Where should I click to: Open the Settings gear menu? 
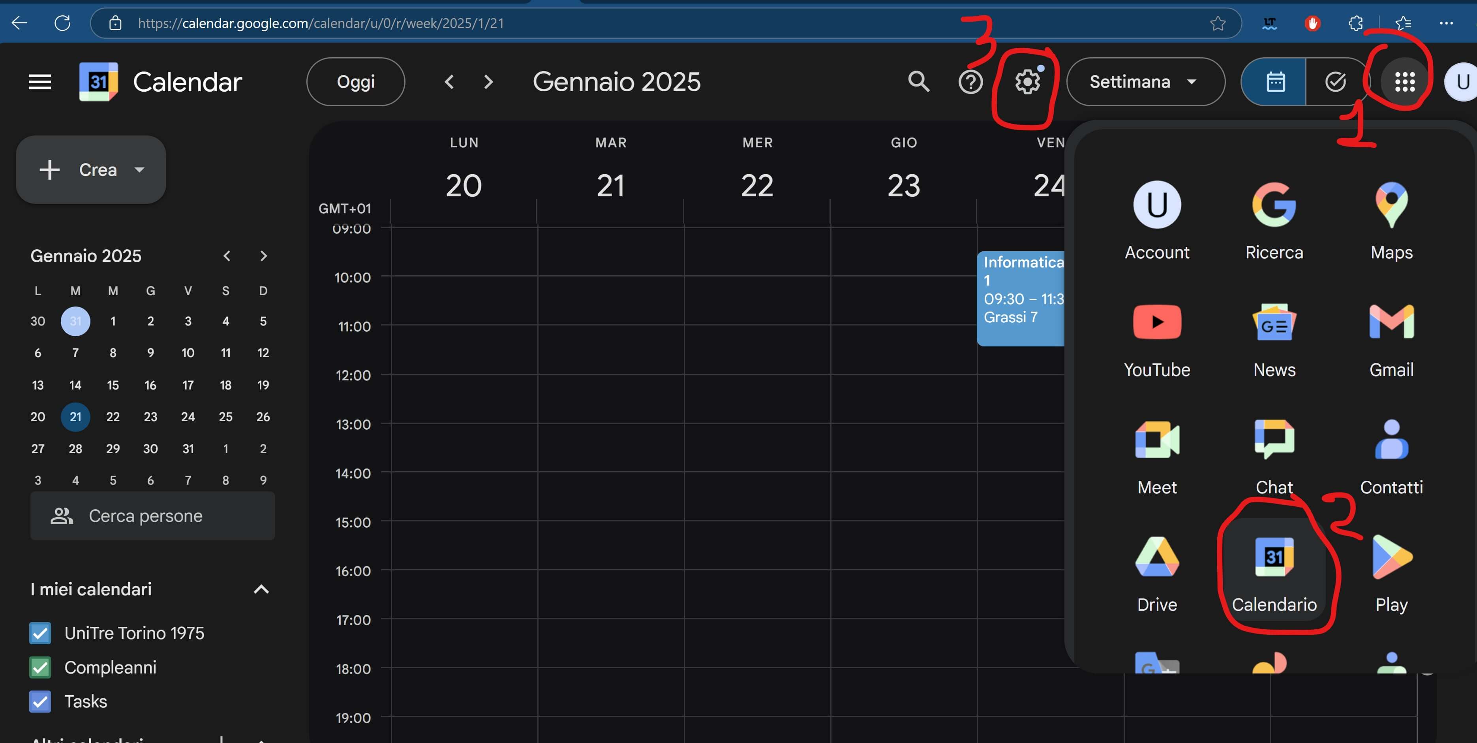click(x=1027, y=81)
